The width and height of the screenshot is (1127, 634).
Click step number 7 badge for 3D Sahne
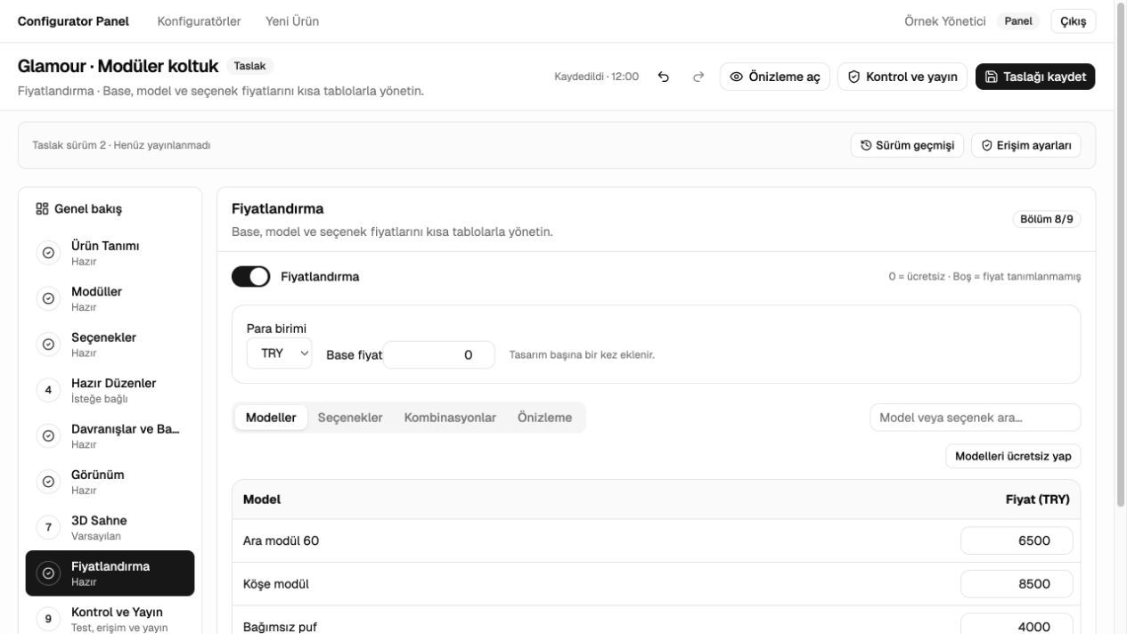coord(48,528)
